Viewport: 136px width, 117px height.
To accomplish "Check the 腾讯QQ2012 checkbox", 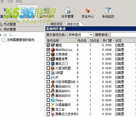I will 48,86.
